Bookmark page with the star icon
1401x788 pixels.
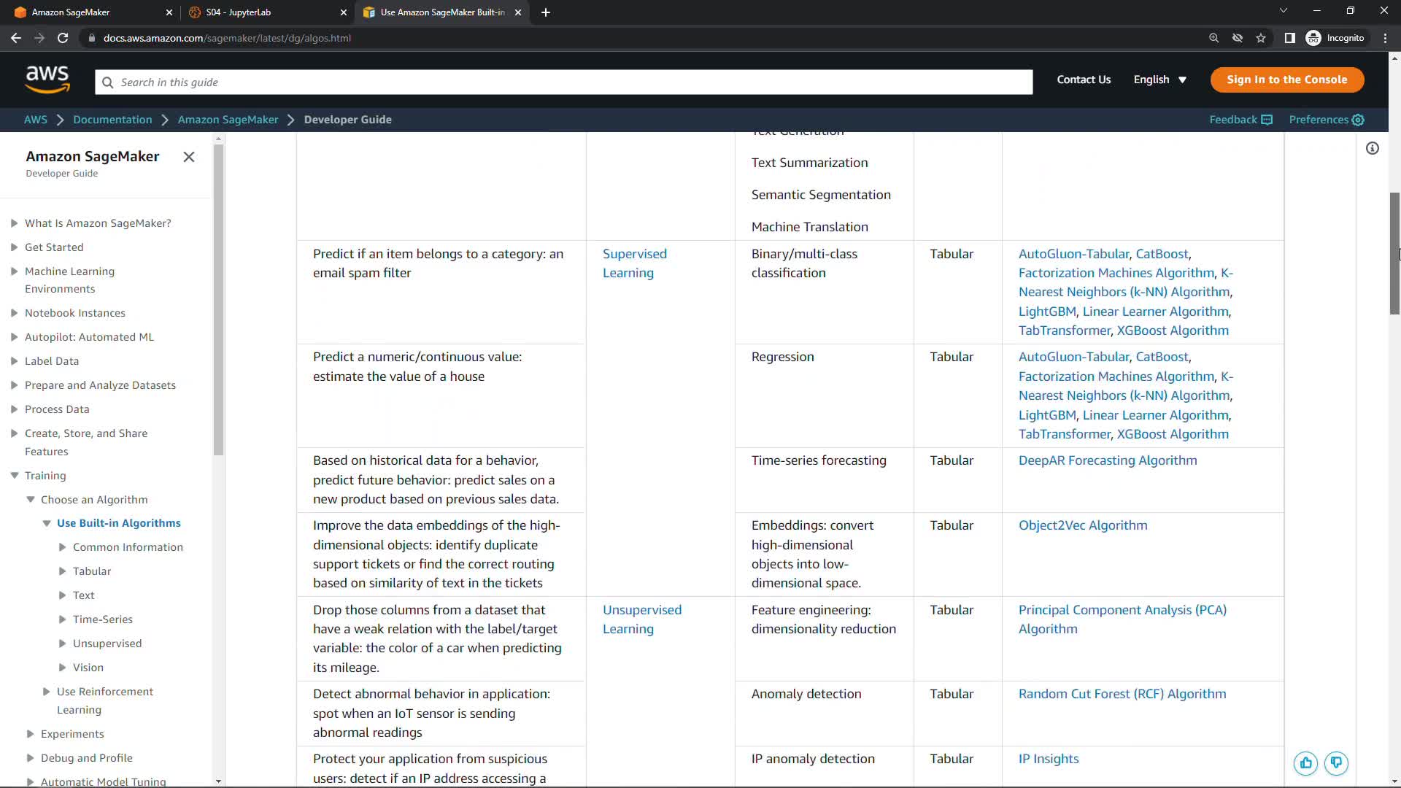point(1261,38)
